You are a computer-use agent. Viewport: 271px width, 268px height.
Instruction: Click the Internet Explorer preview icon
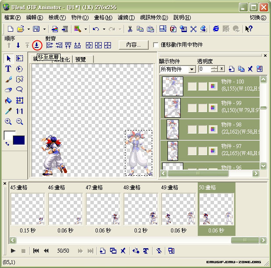(x=216, y=29)
